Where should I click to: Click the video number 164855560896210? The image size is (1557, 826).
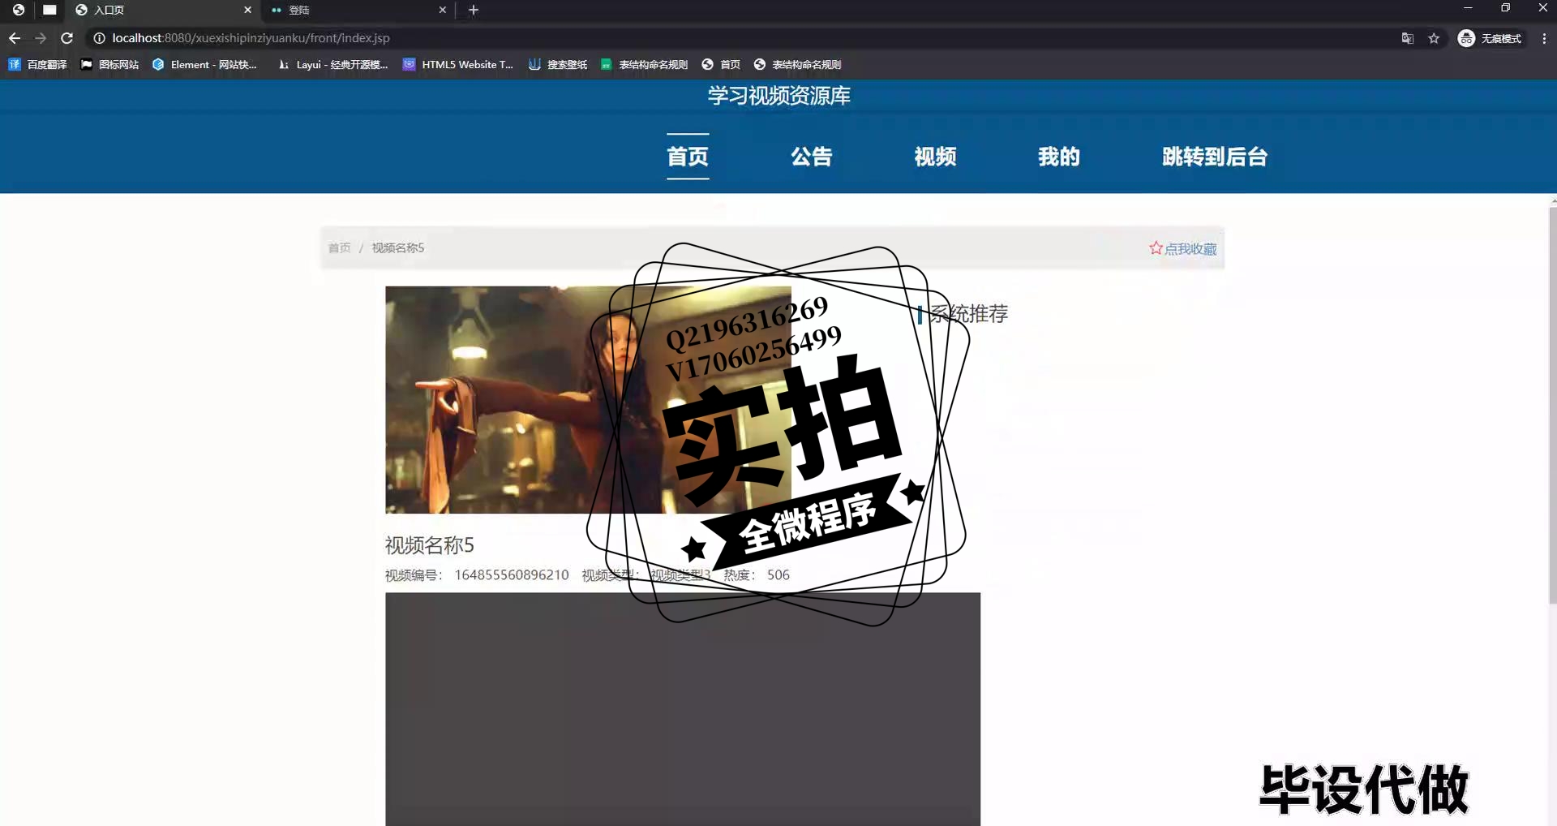click(512, 574)
